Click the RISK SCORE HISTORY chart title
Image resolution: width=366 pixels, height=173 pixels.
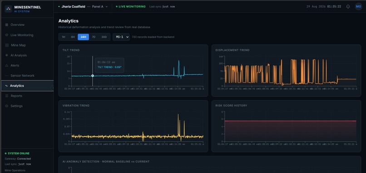[x=231, y=106]
